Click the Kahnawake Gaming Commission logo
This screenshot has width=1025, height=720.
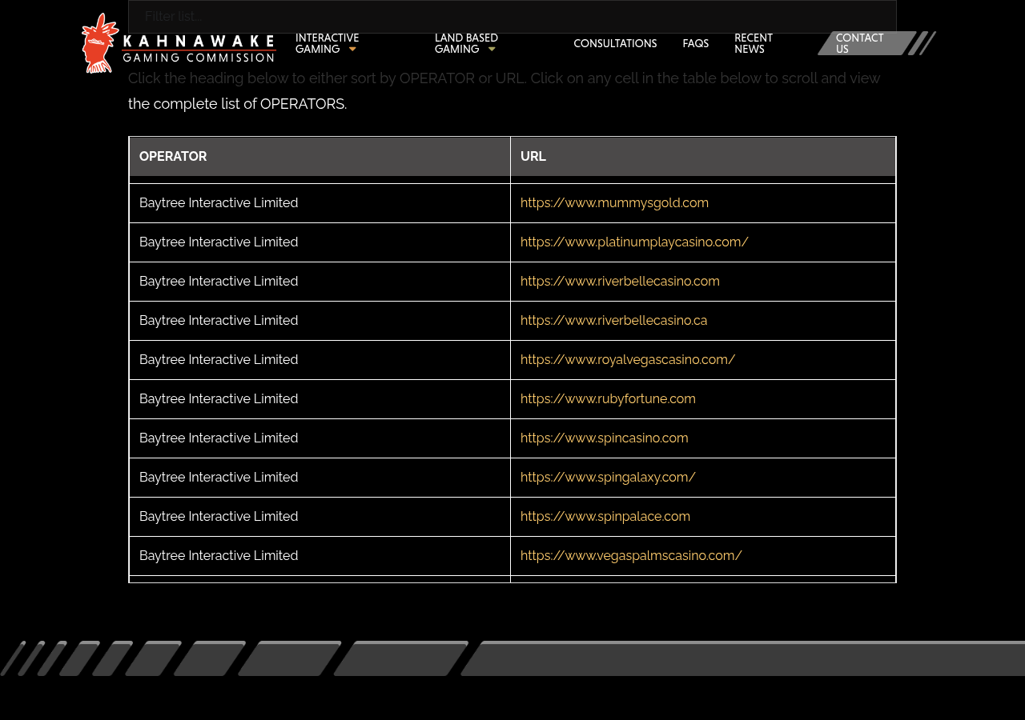(x=179, y=43)
